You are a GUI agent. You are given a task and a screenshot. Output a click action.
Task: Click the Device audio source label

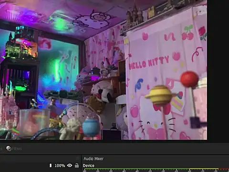point(89,166)
